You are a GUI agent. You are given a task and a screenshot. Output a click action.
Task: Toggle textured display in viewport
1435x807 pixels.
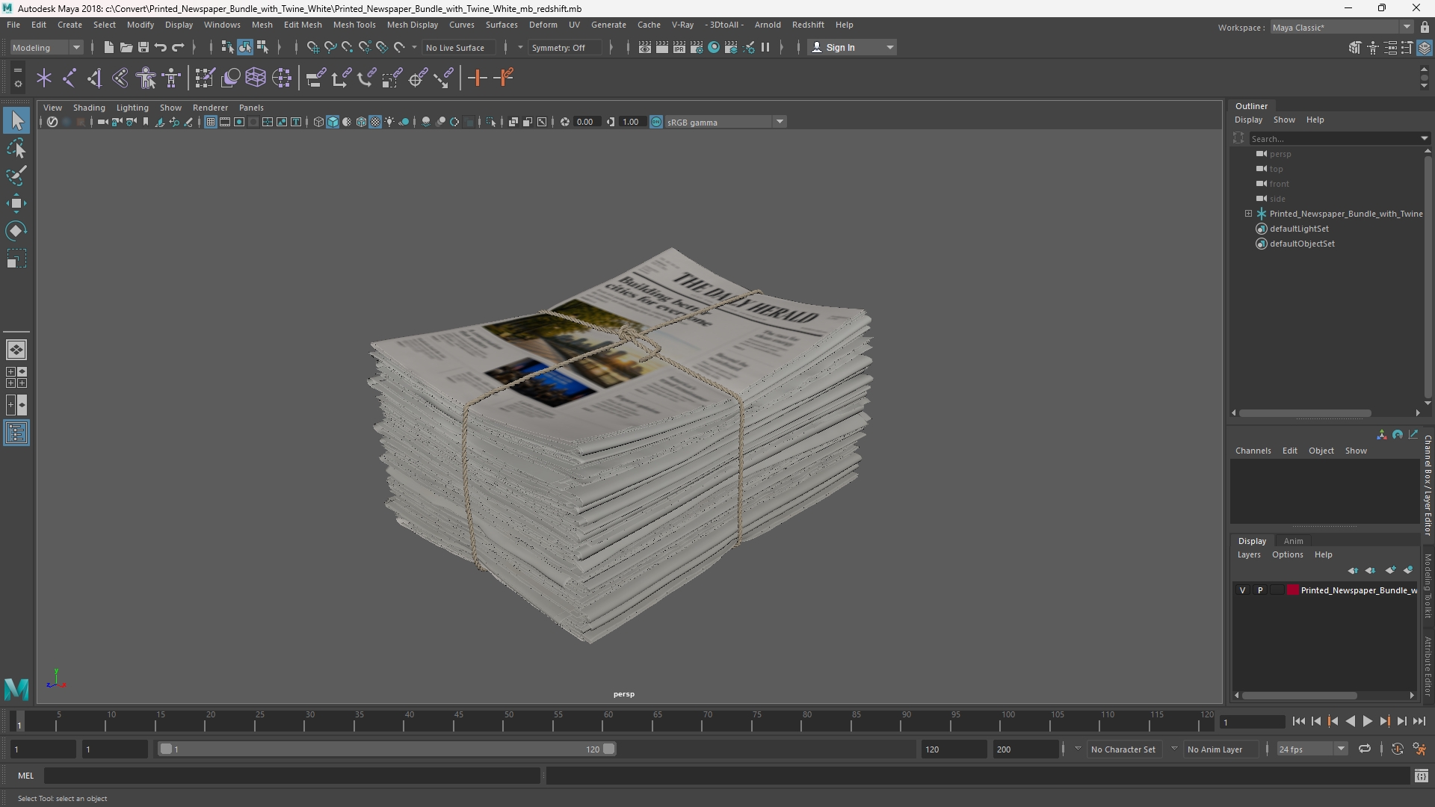(375, 122)
